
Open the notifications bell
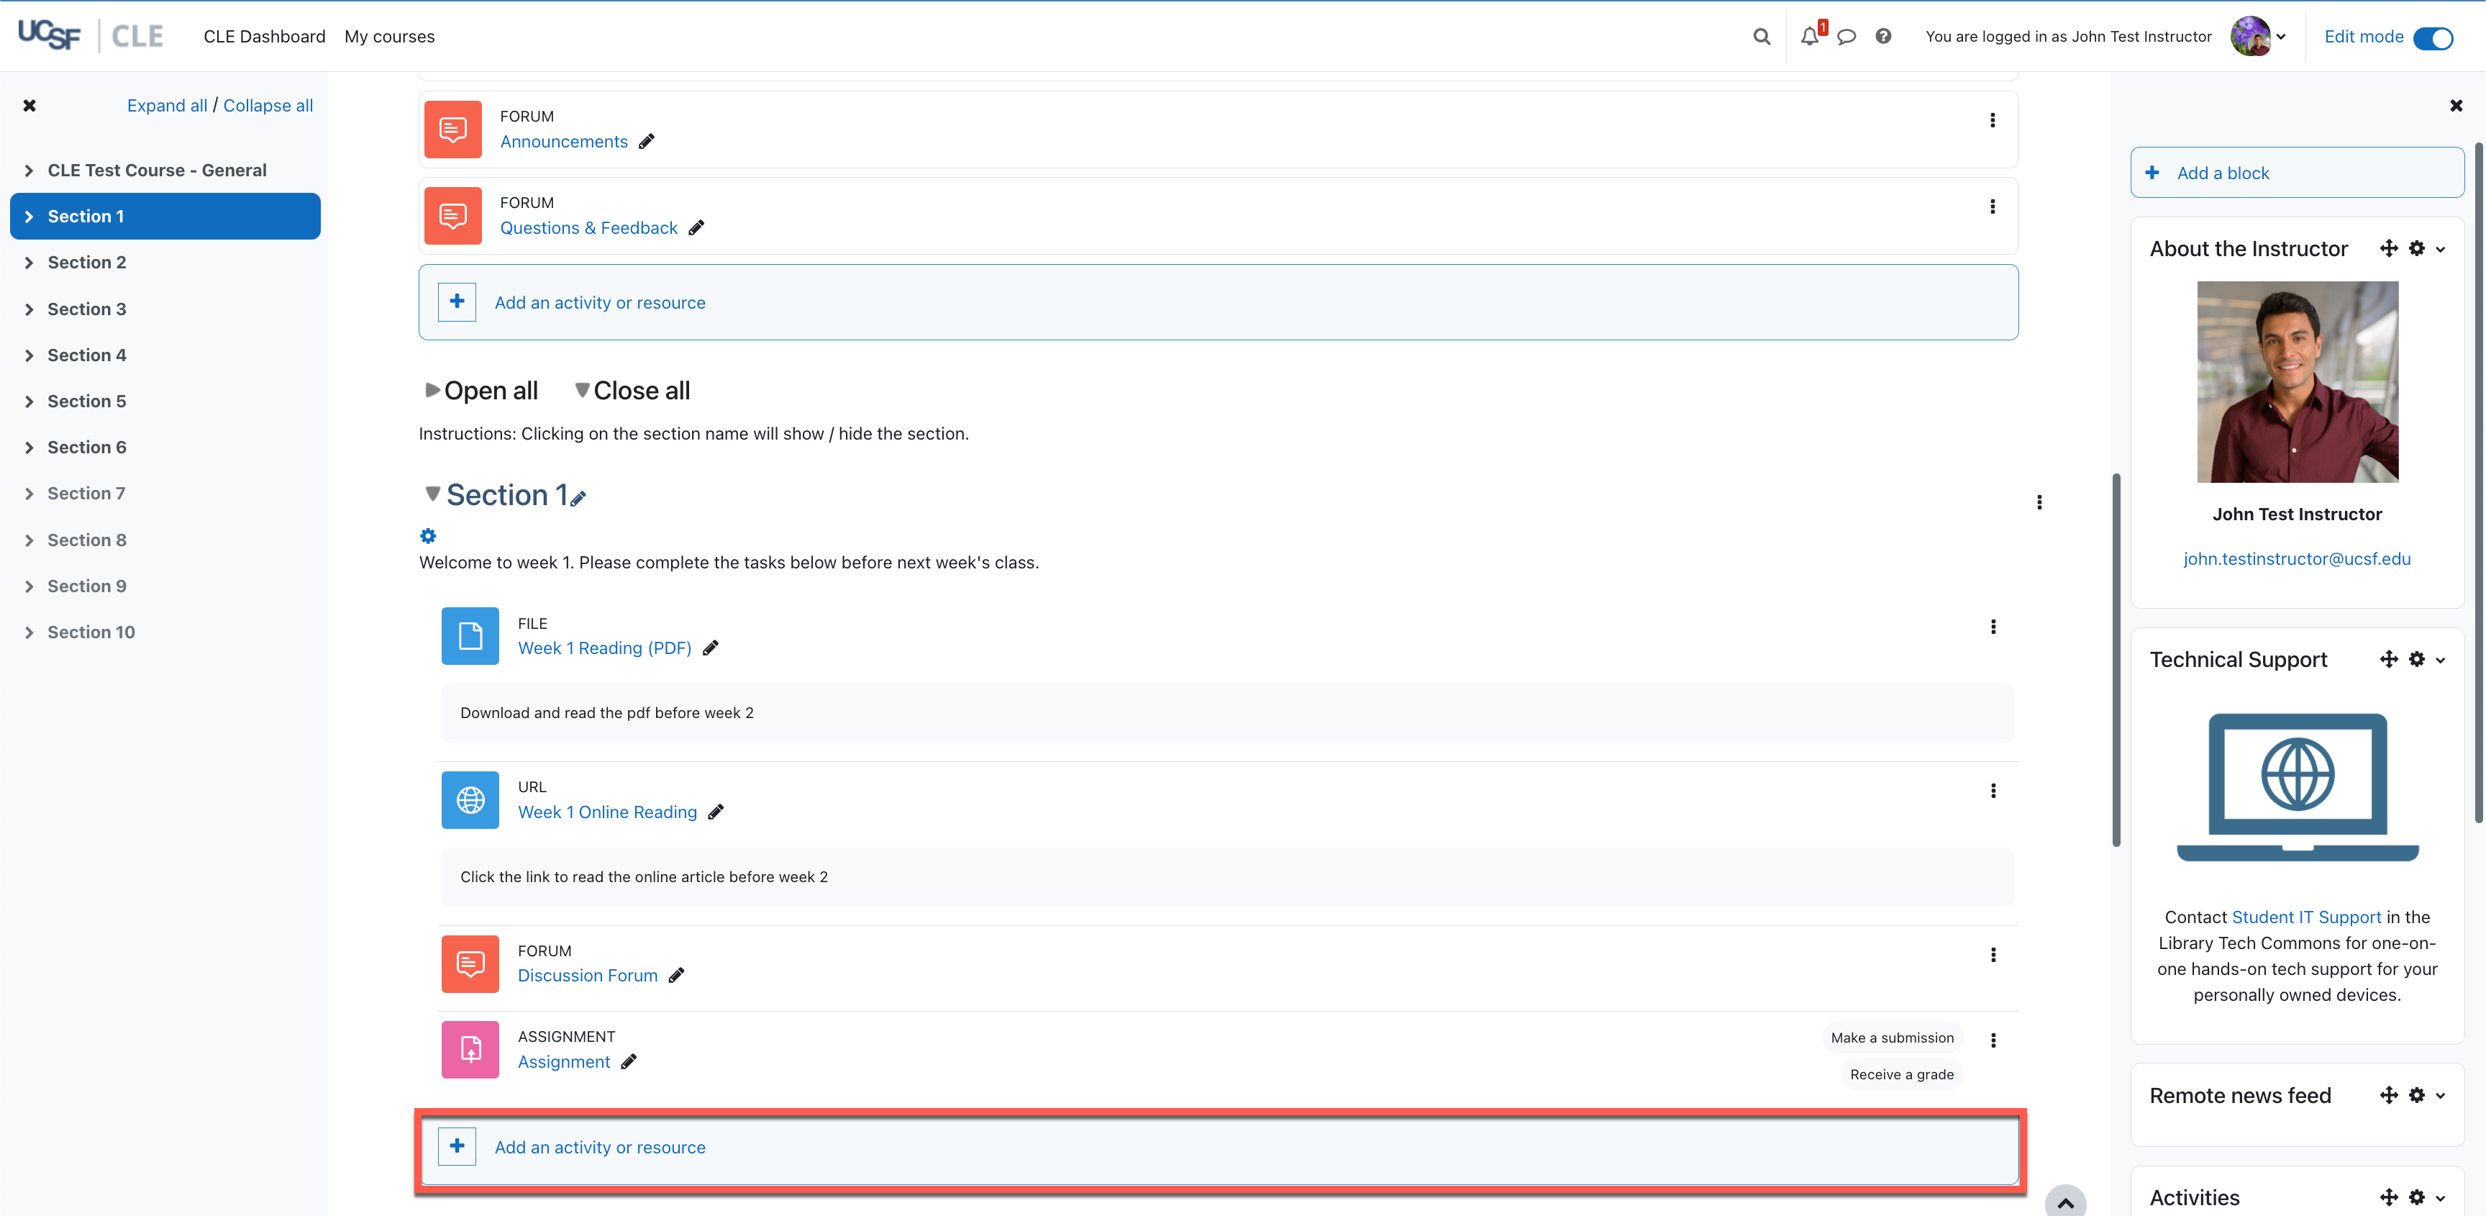(1810, 37)
